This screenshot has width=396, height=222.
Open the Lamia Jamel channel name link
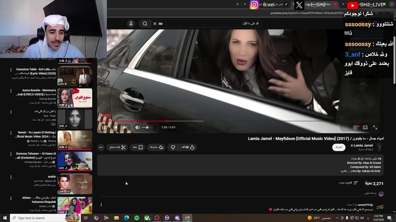(x=363, y=146)
